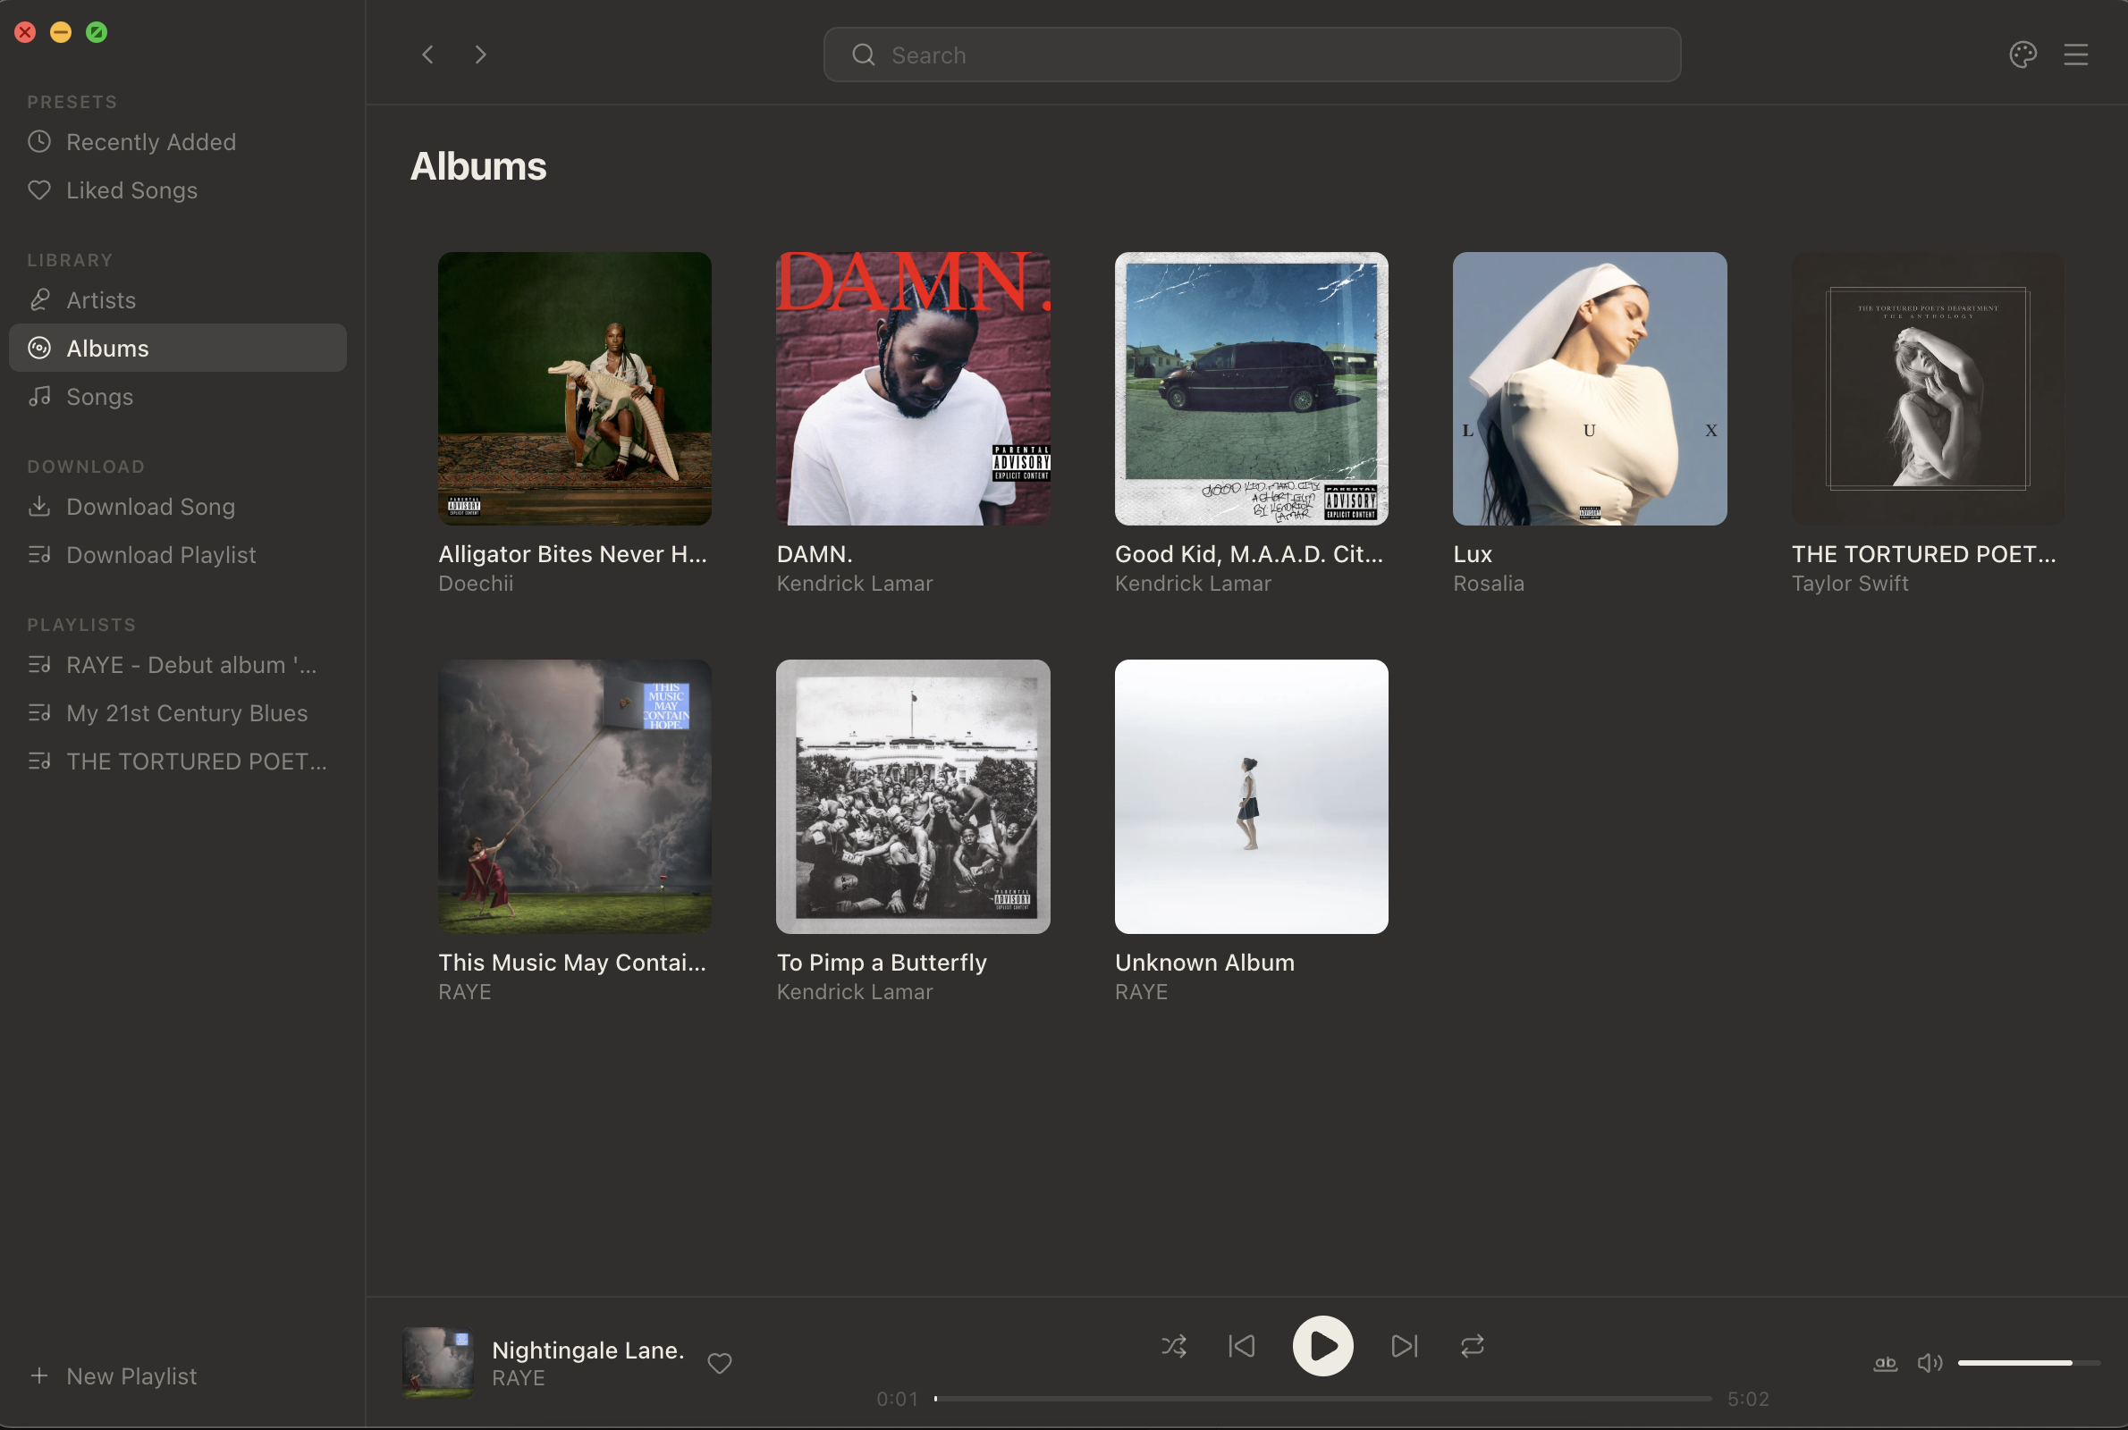This screenshot has height=1430, width=2128.
Task: Click the clock icon beside Recently Added
Action: click(x=39, y=141)
